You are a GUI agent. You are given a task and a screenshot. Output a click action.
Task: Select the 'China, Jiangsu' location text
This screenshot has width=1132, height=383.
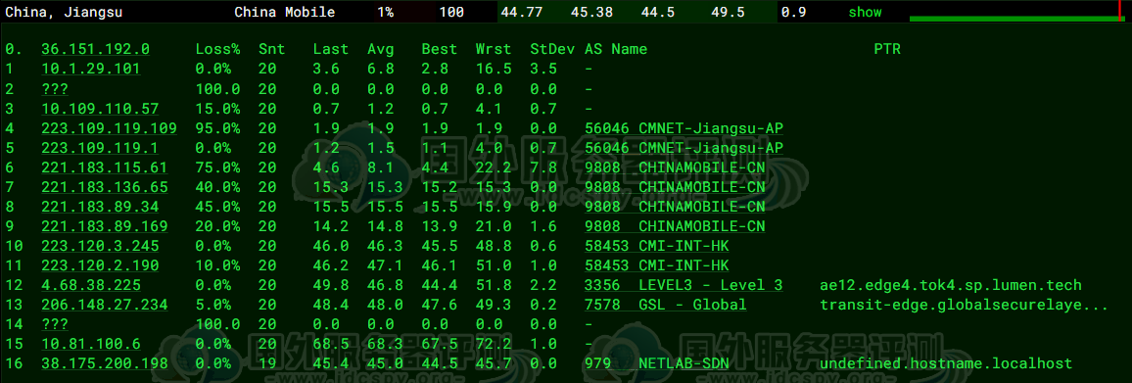pyautogui.click(x=65, y=13)
